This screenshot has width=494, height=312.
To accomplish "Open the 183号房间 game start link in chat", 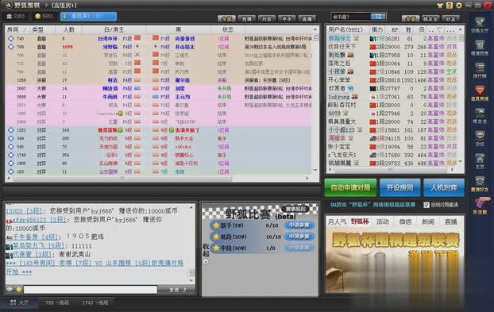I will click(95, 268).
